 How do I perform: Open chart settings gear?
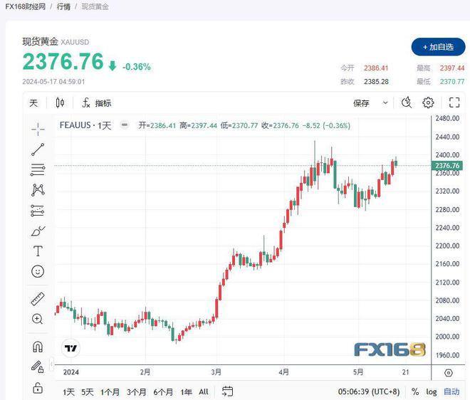(428, 102)
